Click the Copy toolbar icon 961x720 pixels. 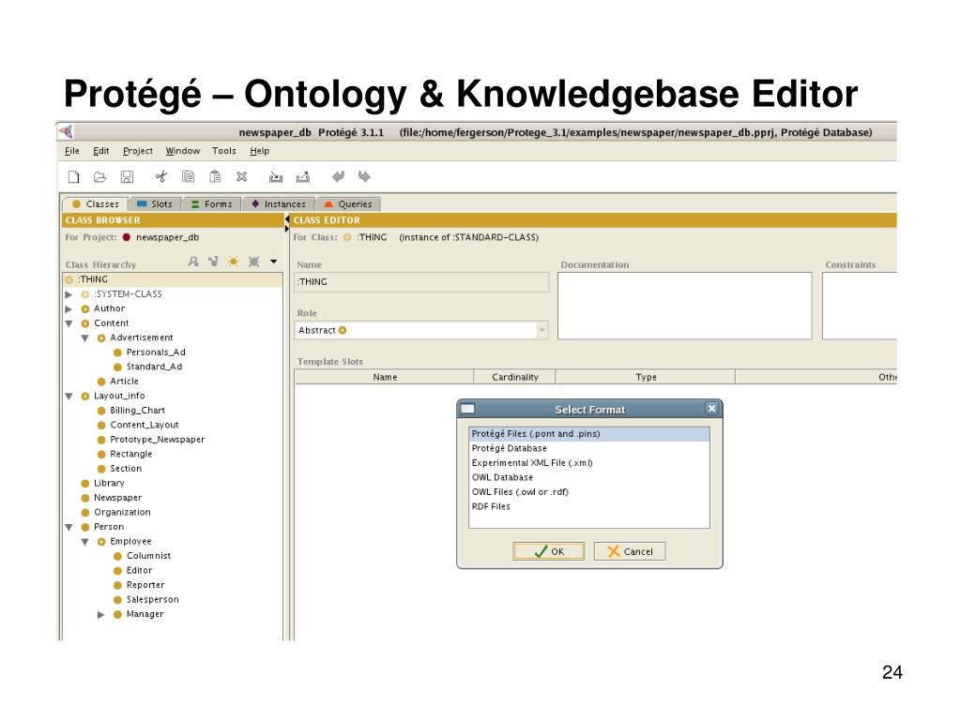(188, 177)
